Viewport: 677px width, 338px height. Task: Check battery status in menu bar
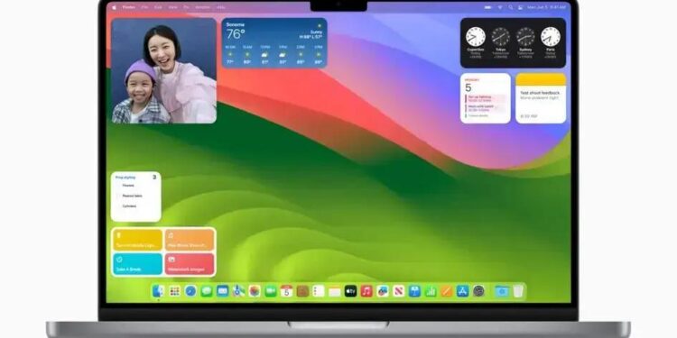pyautogui.click(x=487, y=7)
